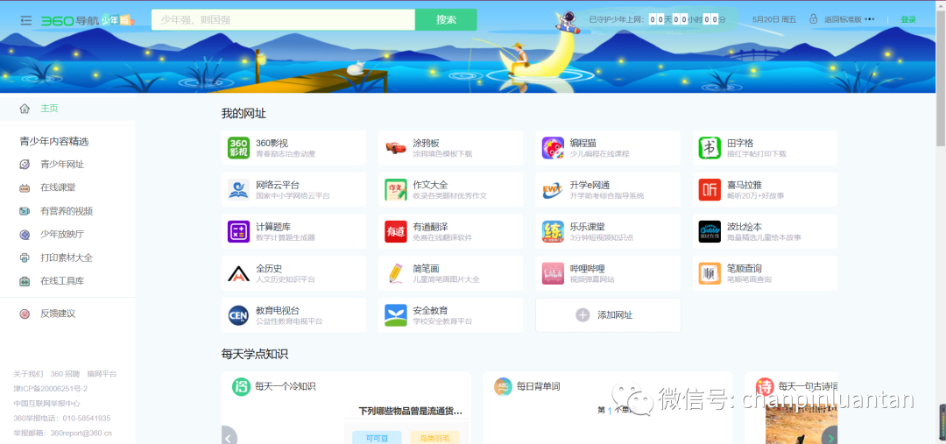Open the 笔顺查询 icon
Image resolution: width=946 pixels, height=444 pixels.
pos(709,273)
